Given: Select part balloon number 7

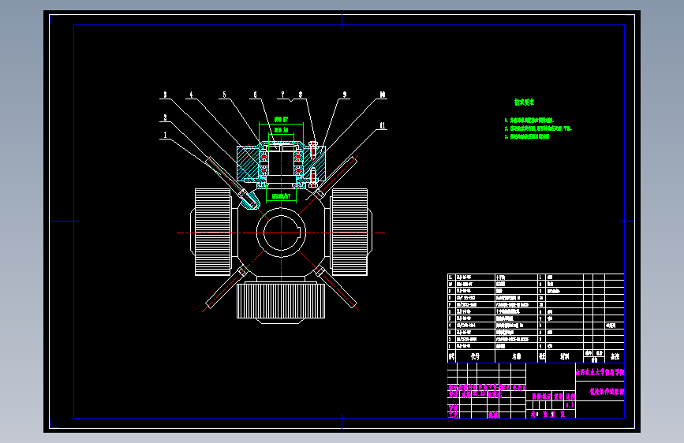Looking at the screenshot, I should tap(282, 95).
